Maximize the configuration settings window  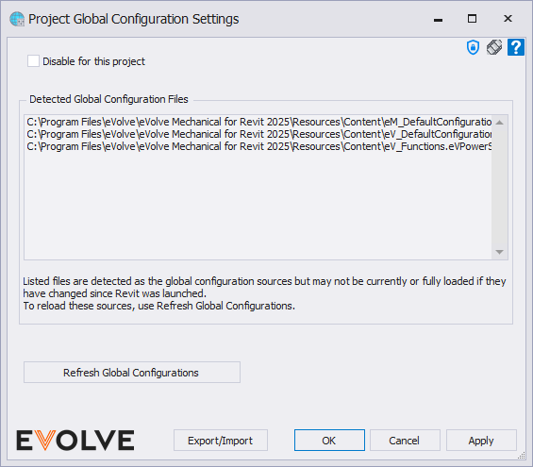pyautogui.click(x=472, y=18)
